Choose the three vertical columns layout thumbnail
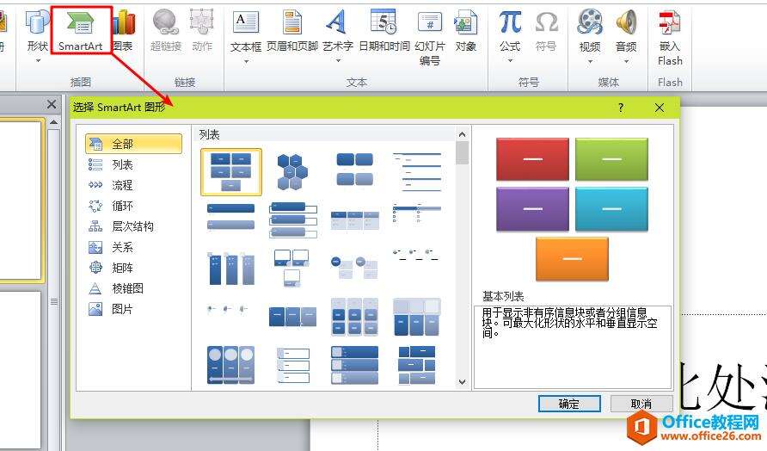Viewport: 767px width, 451px height. click(x=231, y=268)
